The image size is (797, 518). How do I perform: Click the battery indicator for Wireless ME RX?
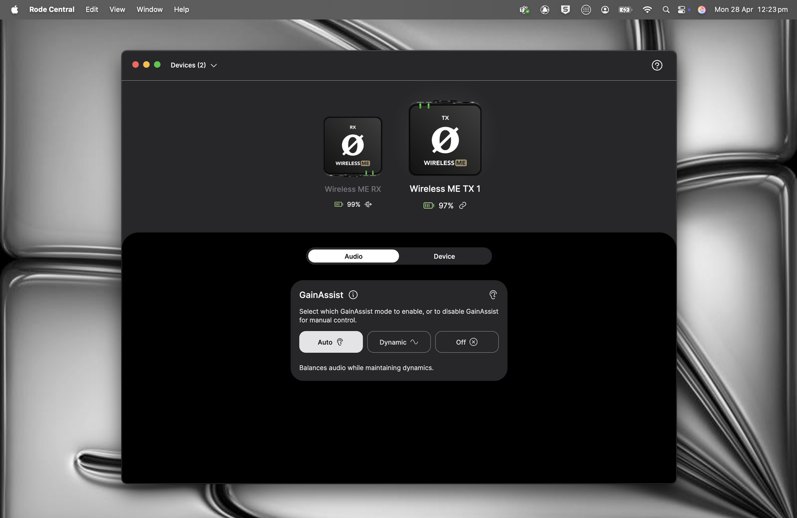[338, 204]
